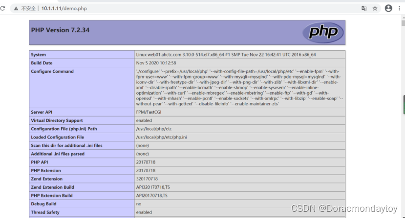Click the PHP logo image

(323, 32)
